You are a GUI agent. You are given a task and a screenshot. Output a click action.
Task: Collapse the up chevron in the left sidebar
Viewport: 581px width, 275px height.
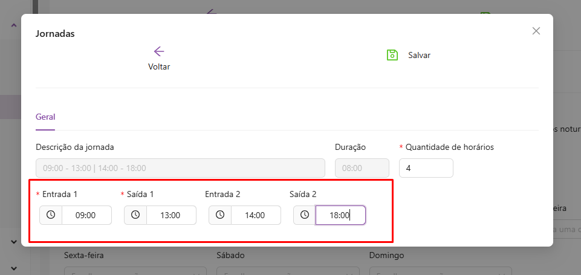[x=14, y=25]
